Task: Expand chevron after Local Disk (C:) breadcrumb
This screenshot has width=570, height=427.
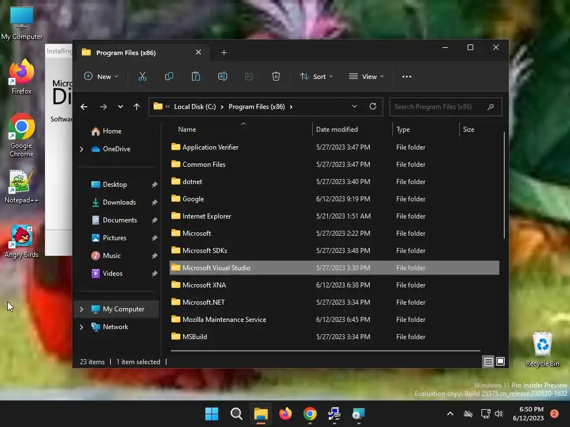Action: point(222,107)
